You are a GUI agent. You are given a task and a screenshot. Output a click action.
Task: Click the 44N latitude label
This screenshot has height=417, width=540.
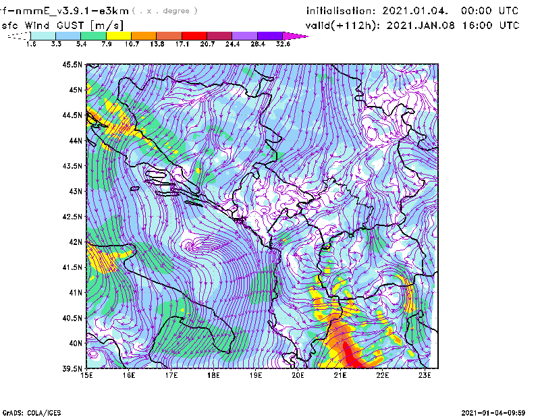pos(76,140)
